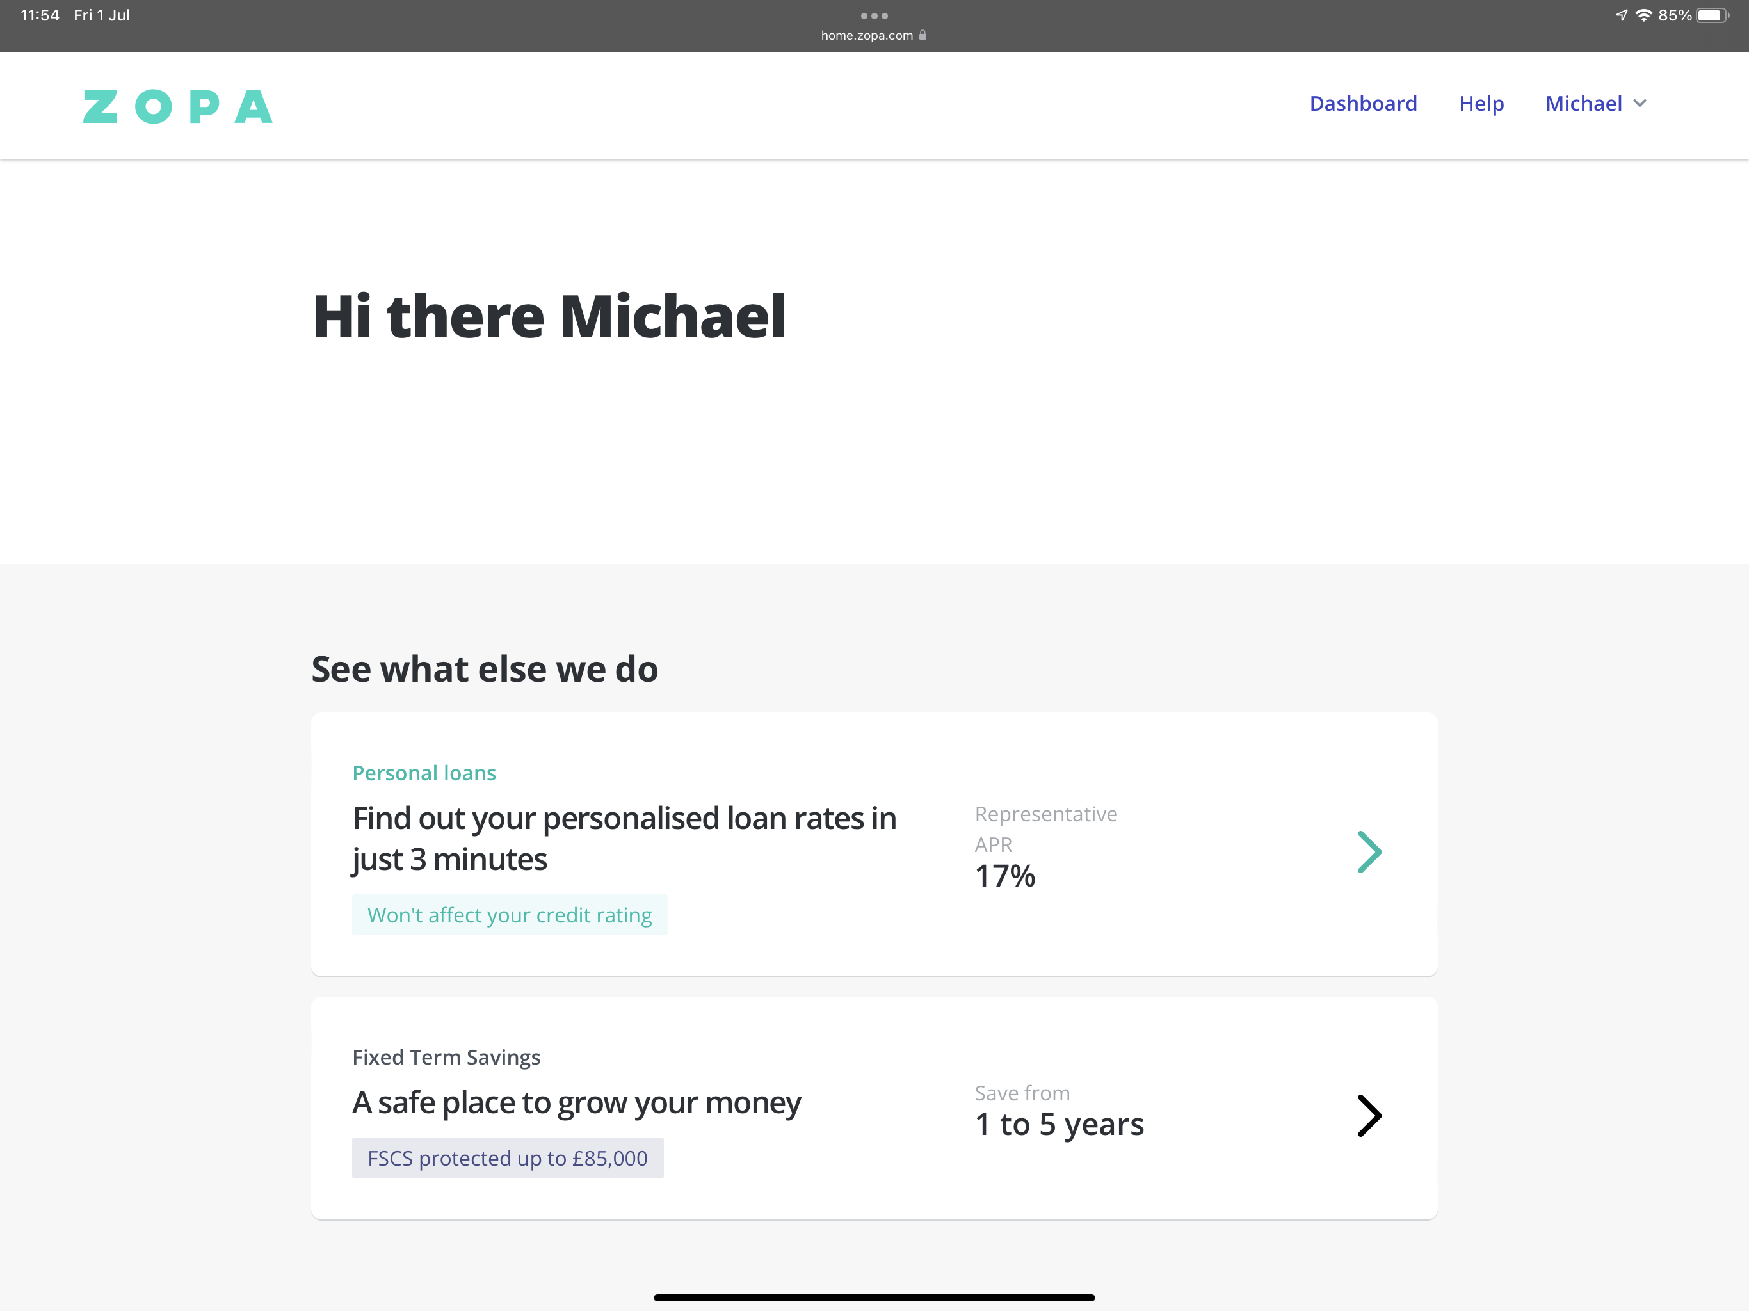Viewport: 1749px width, 1311px height.
Task: Click the teal Personal loans arrow
Action: [x=1369, y=851]
